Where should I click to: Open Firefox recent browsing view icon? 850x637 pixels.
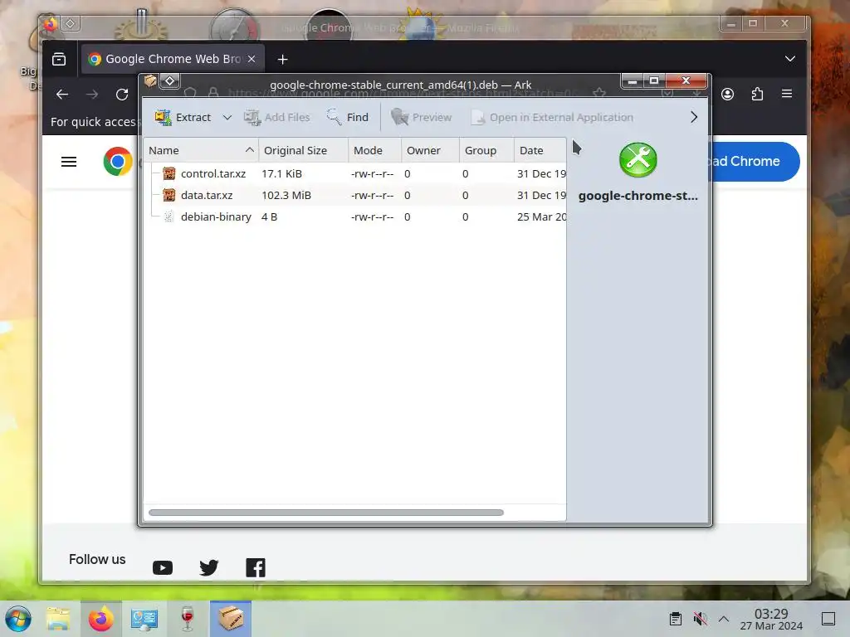point(59,59)
